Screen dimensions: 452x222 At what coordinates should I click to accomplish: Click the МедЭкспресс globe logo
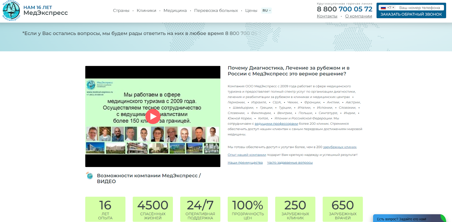tap(11, 11)
